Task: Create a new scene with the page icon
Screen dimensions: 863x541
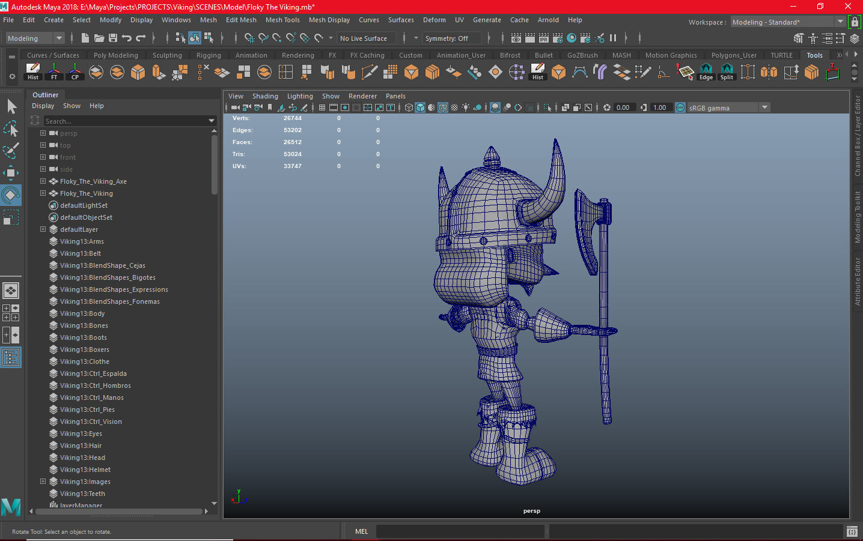Action: pyautogui.click(x=85, y=38)
